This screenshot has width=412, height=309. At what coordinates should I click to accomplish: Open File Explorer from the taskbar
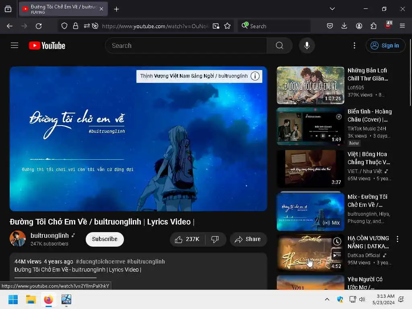[x=31, y=299]
